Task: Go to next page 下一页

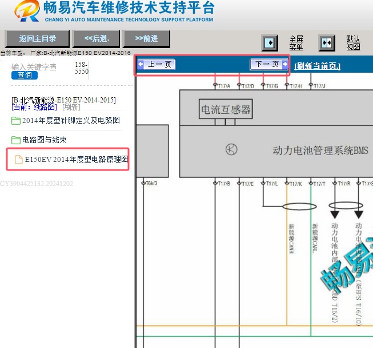Action: [269, 64]
